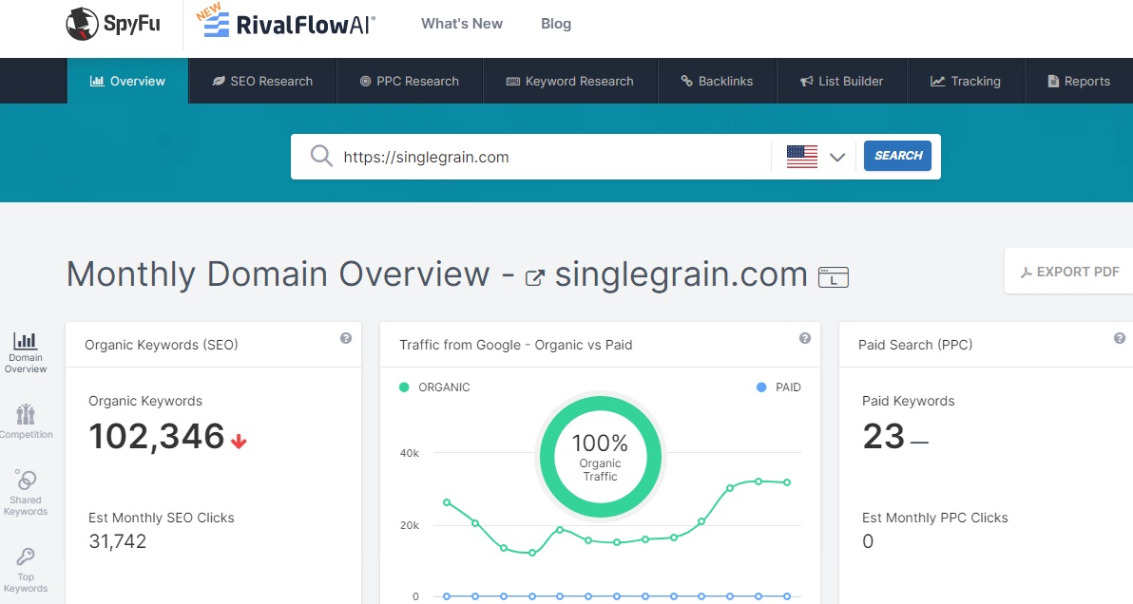
Task: Toggle the PAID legend series
Action: coord(778,387)
